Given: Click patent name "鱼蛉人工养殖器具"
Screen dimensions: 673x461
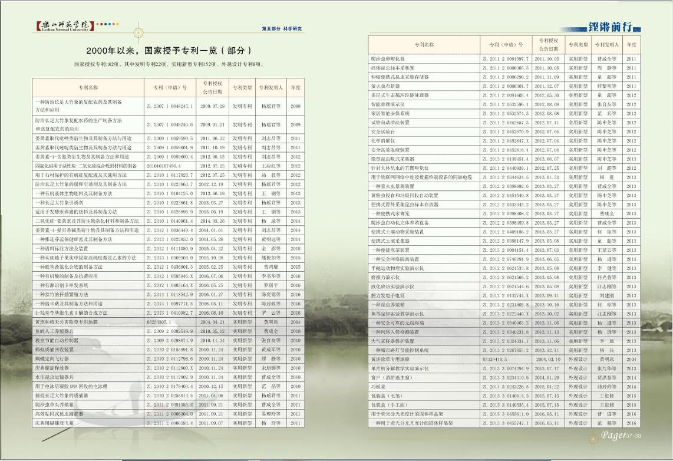Looking at the screenshot, I should 54,331.
